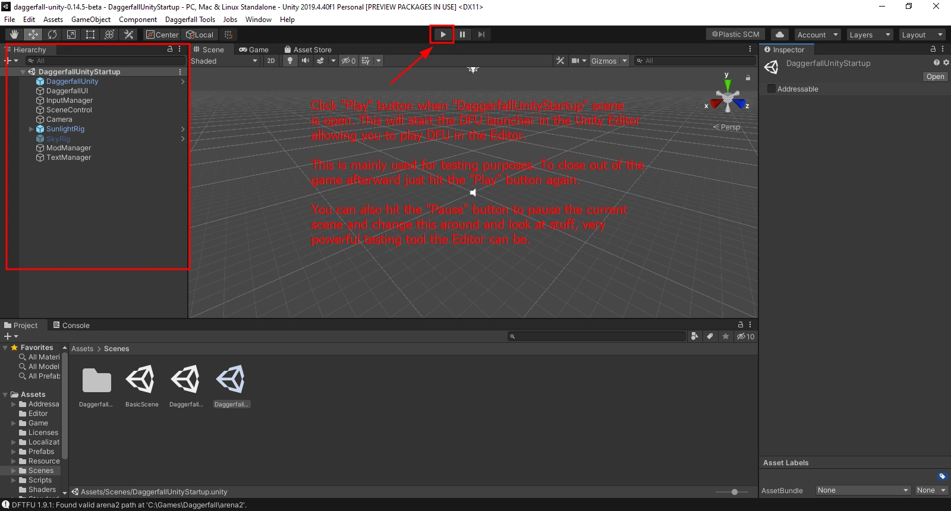
Task: Click the Asset Labels tag icon
Action: point(942,476)
